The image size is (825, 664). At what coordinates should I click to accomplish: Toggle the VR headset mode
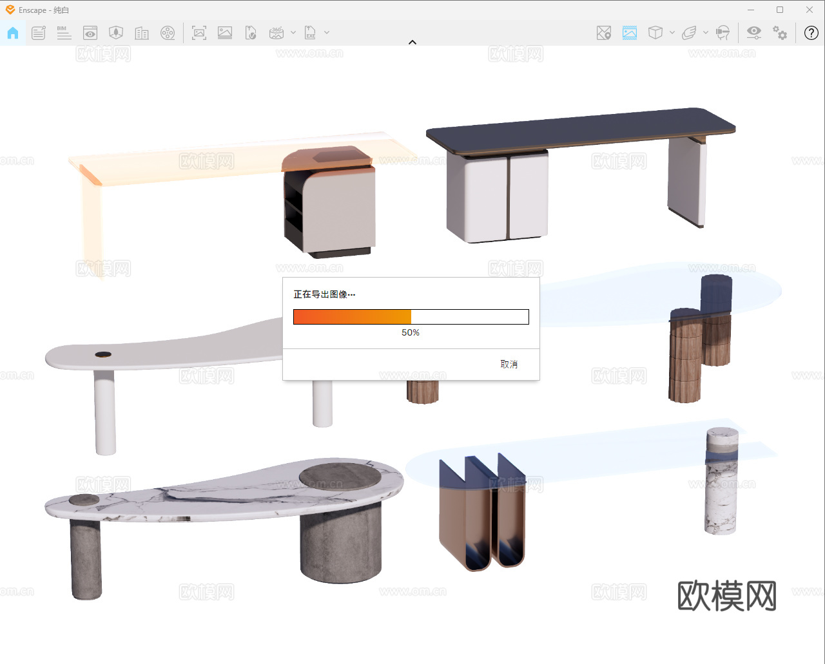tap(723, 33)
